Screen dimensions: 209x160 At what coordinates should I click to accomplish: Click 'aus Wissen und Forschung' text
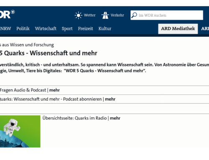(28, 45)
